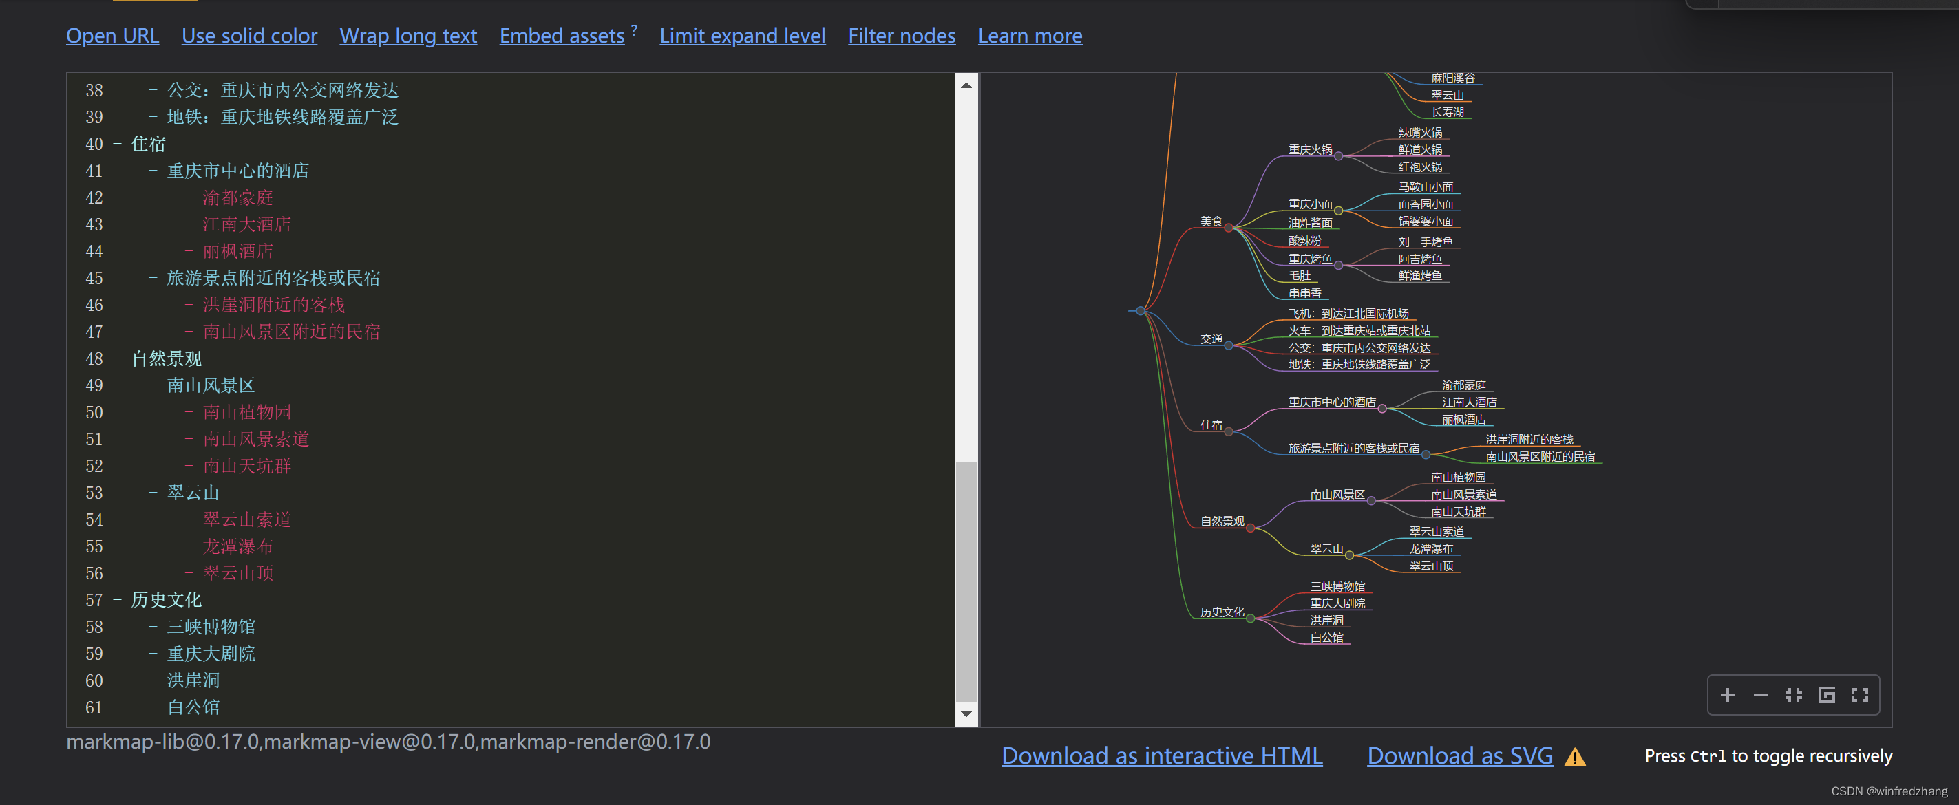
Task: Open the Limit expand level option
Action: tap(742, 36)
